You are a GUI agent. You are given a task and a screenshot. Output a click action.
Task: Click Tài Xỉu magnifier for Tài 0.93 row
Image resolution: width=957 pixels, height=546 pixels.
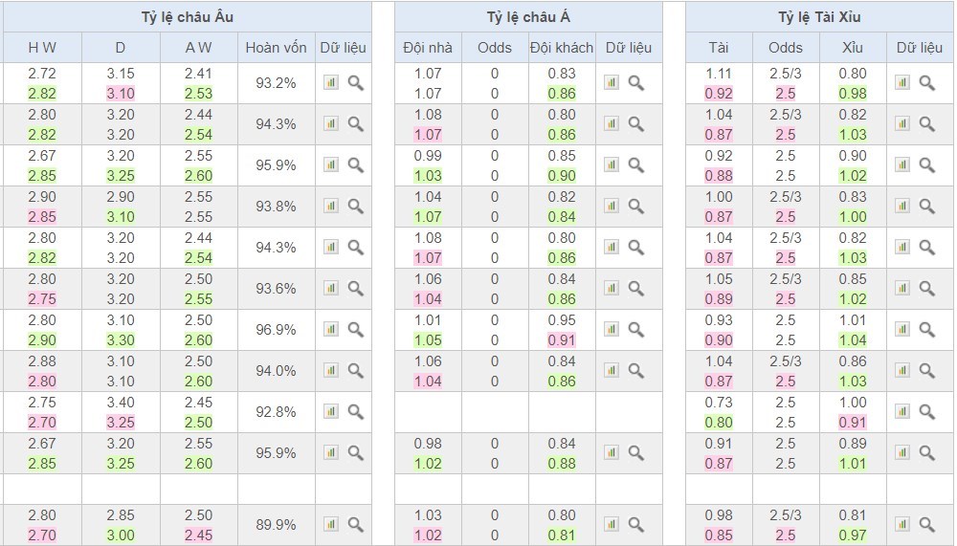(927, 330)
